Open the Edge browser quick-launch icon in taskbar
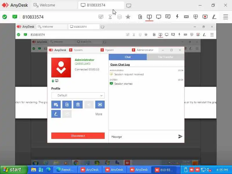The width and height of the screenshot is (232, 174). (x=48, y=170)
